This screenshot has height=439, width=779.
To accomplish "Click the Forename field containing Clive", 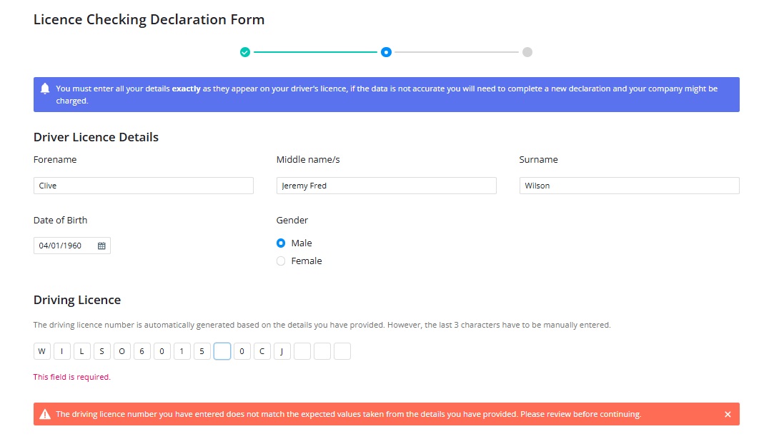I will coord(144,186).
